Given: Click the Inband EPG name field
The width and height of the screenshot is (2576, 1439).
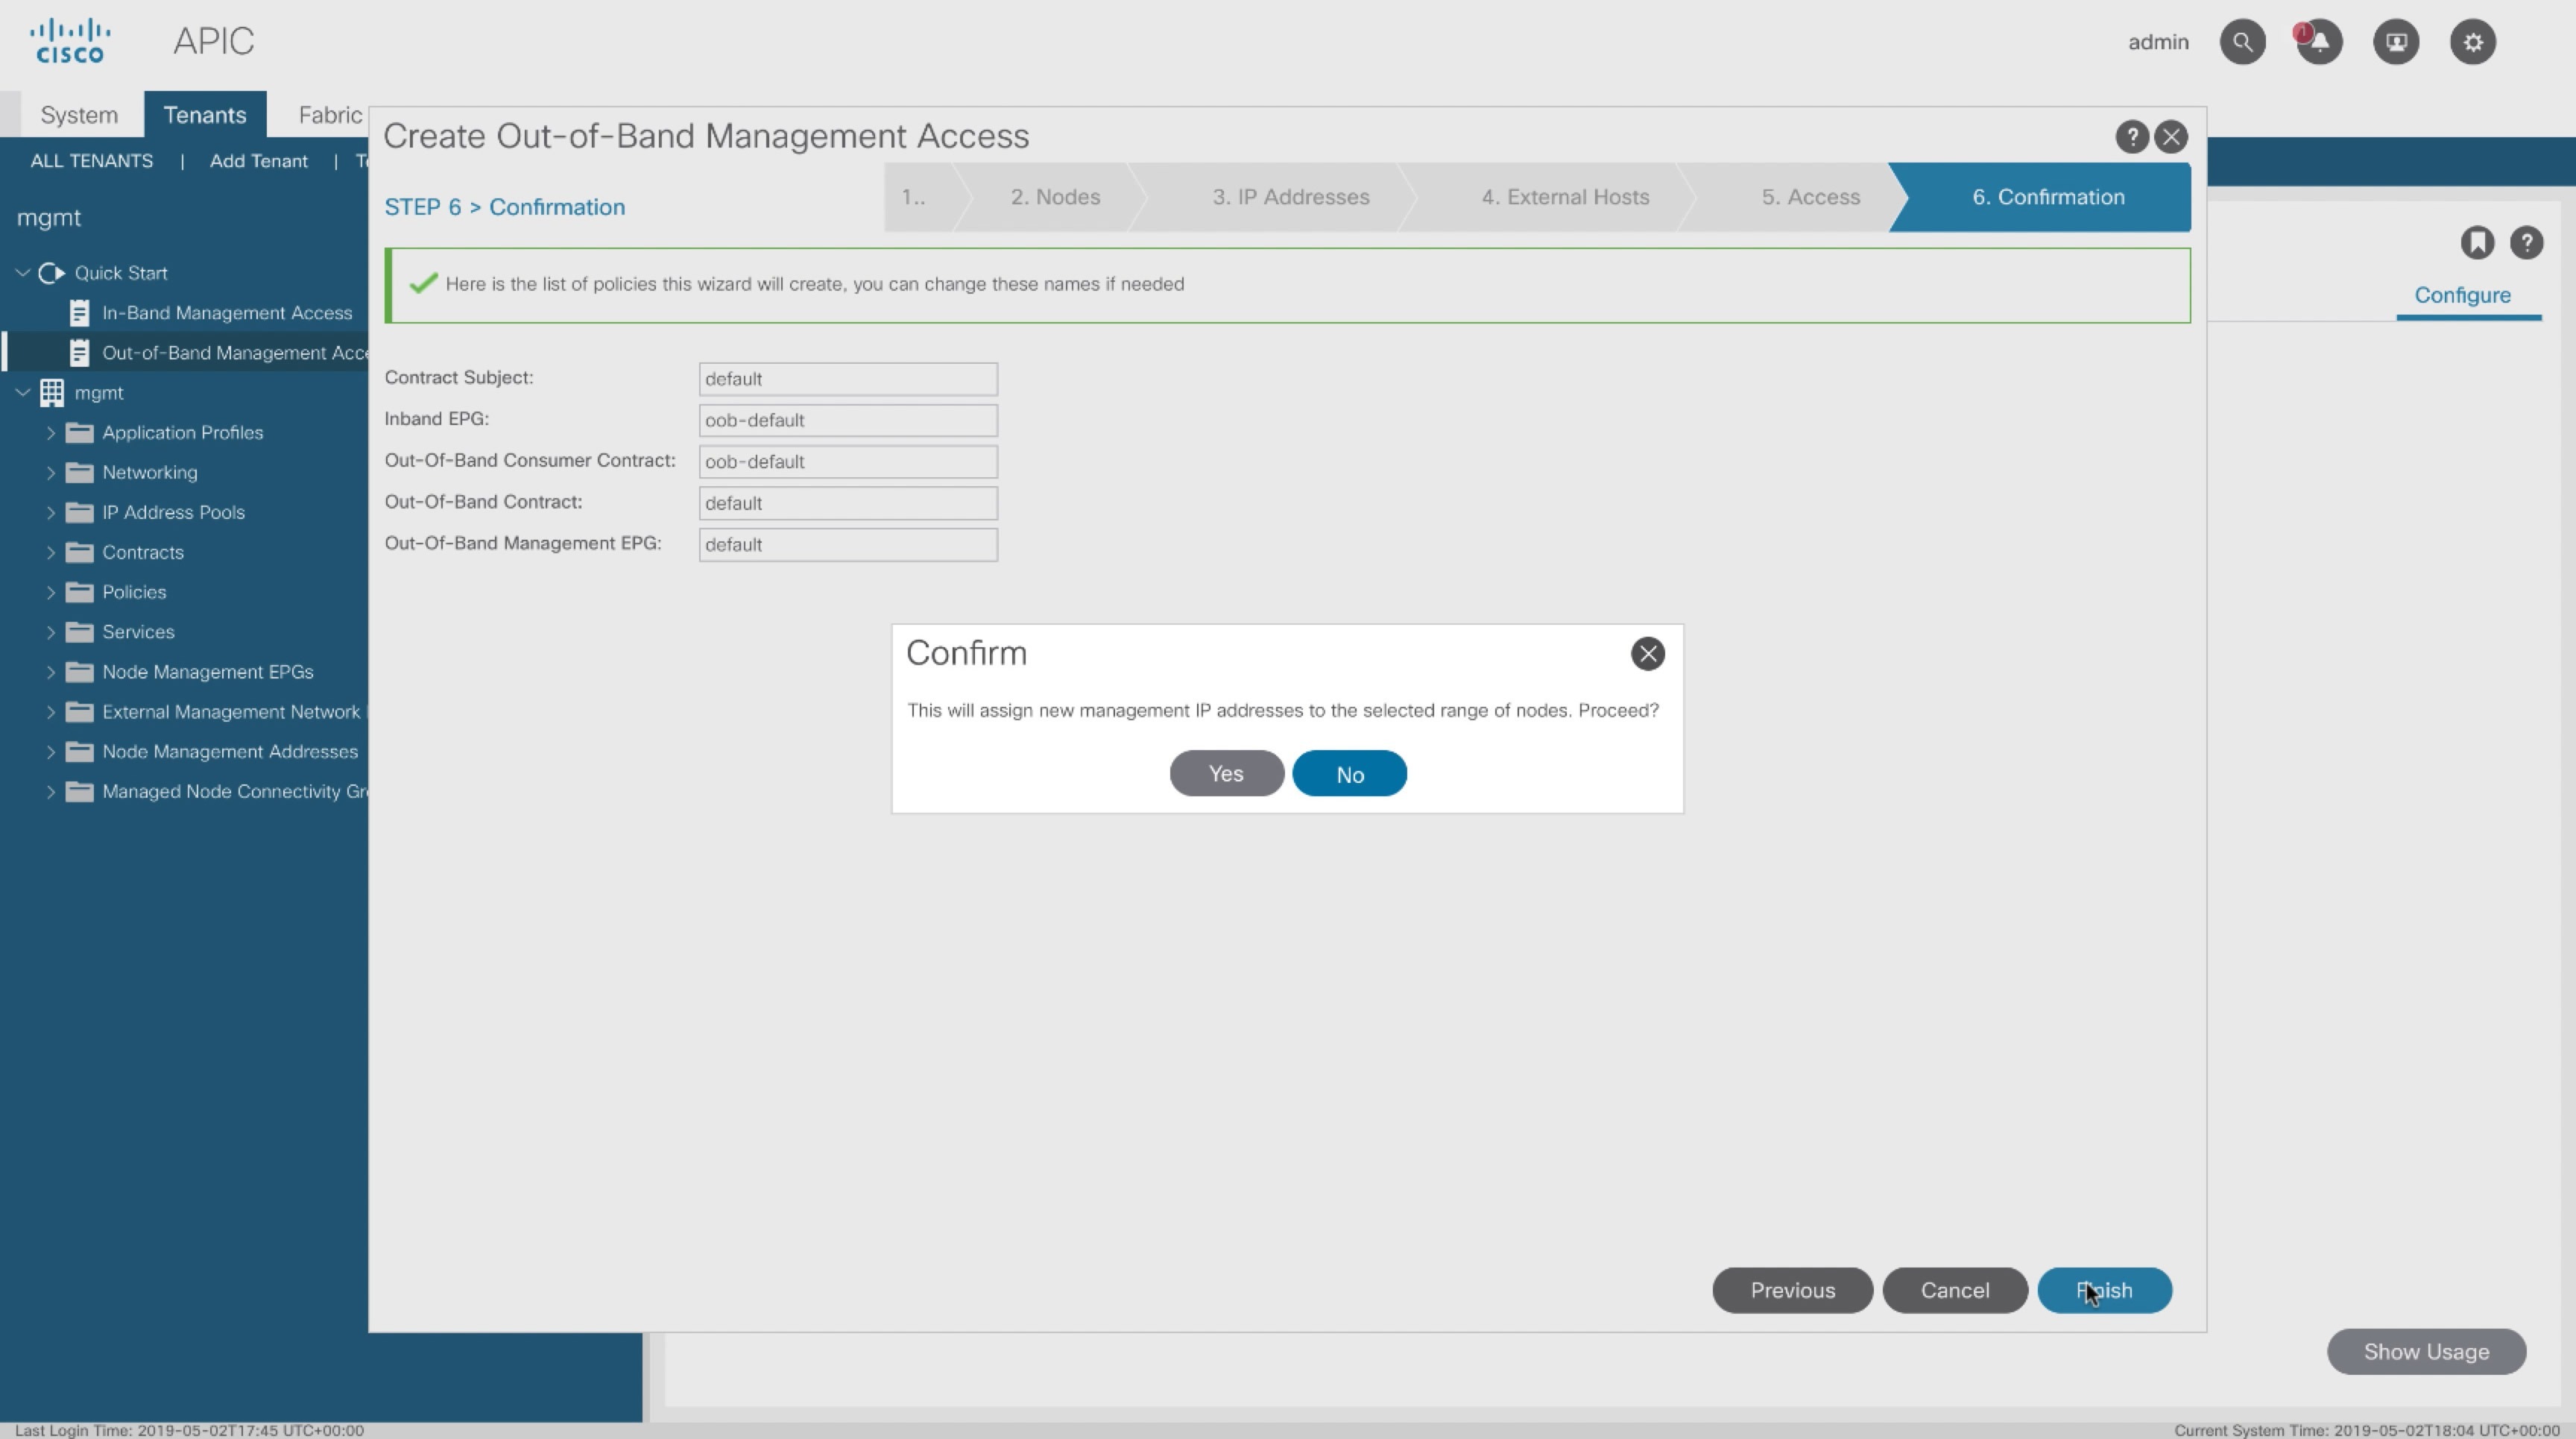Looking at the screenshot, I should 847,420.
